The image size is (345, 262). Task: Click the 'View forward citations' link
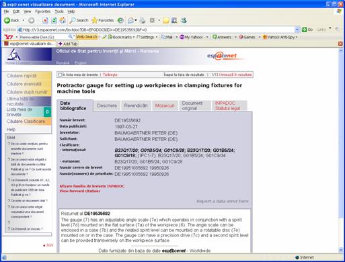tap(80, 191)
